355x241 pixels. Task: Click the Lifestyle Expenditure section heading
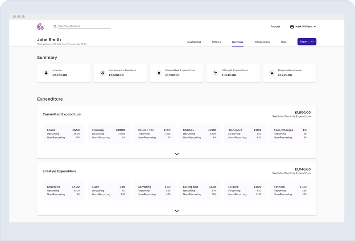click(59, 171)
